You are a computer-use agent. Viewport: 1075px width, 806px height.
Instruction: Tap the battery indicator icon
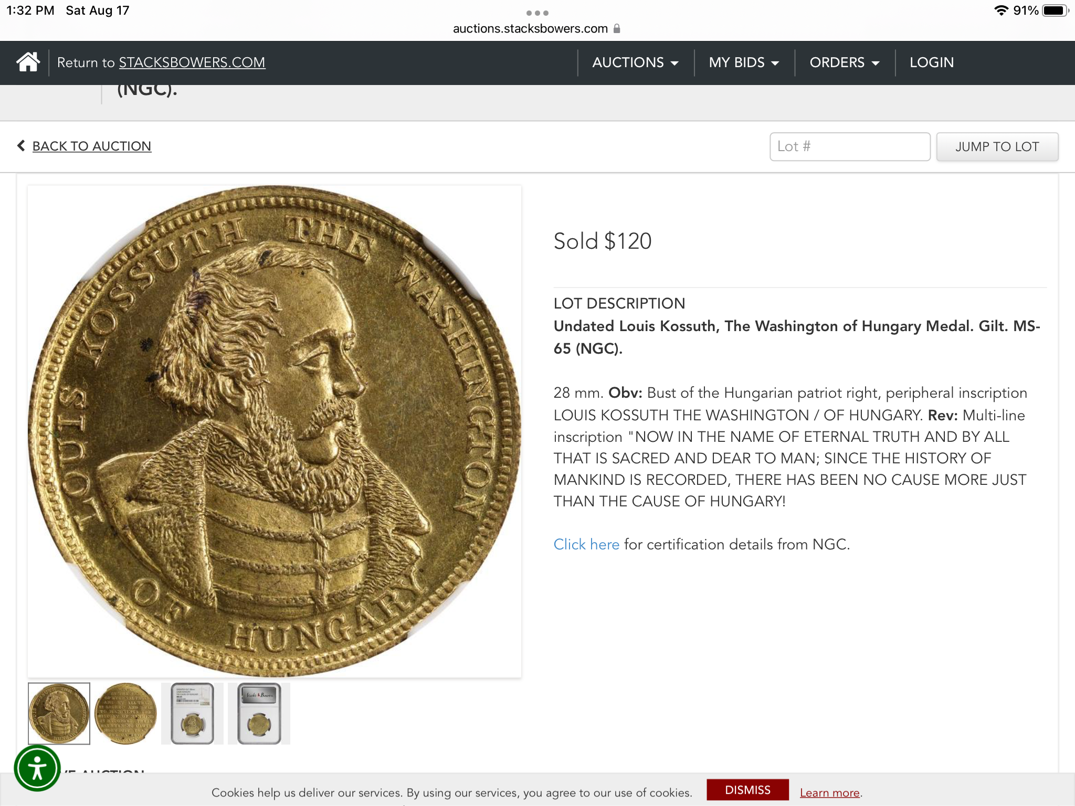[x=1055, y=10]
